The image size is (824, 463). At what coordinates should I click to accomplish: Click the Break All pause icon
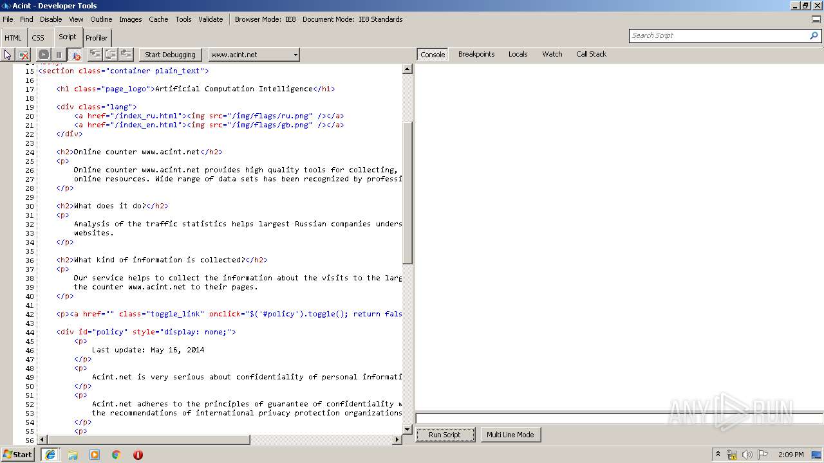click(59, 55)
